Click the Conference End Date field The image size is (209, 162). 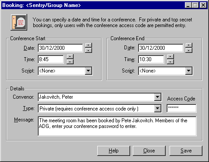tap(160, 48)
